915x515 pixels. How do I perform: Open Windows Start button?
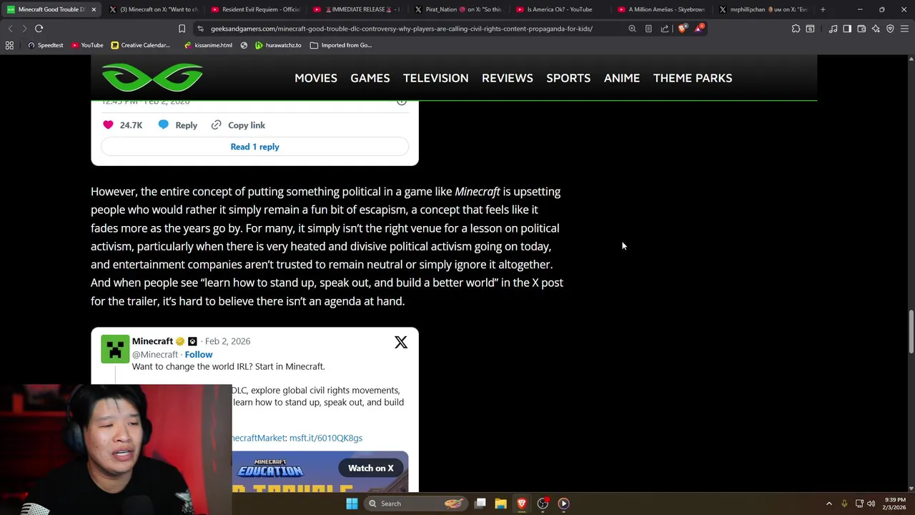pyautogui.click(x=352, y=504)
